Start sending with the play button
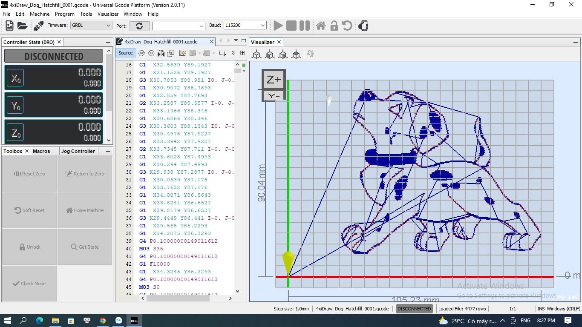 (x=278, y=26)
